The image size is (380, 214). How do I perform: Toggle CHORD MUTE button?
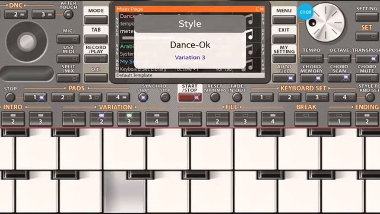367,78
